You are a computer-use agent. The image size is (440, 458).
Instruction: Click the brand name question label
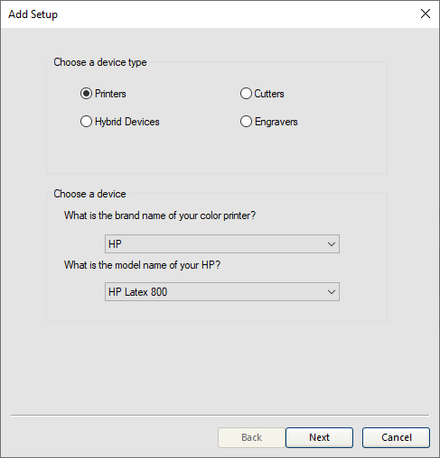tap(160, 215)
